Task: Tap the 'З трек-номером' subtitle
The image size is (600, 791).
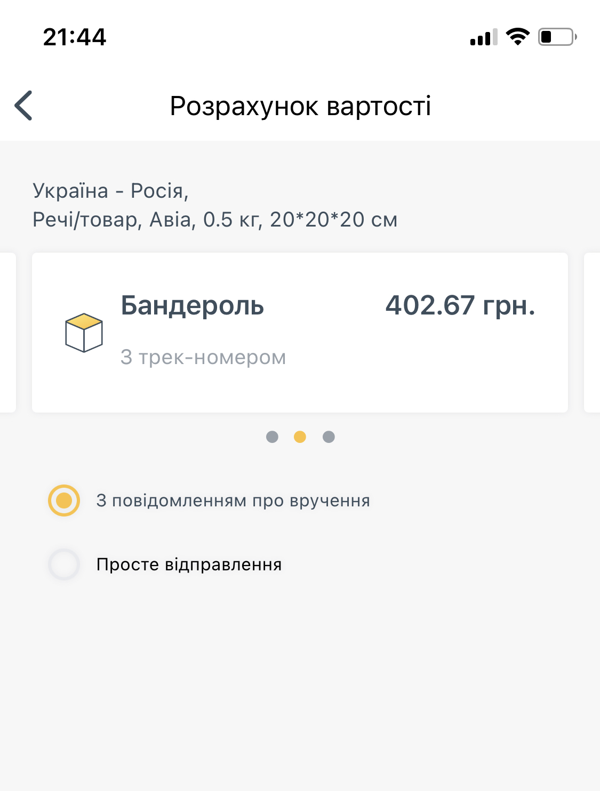Action: point(203,357)
